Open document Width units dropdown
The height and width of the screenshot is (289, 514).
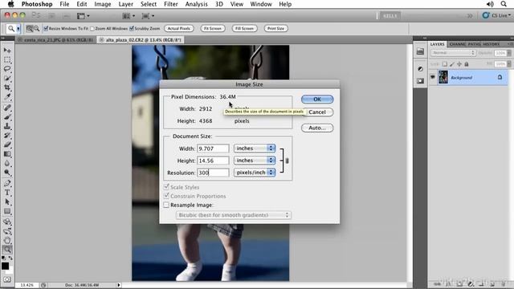[x=255, y=148]
